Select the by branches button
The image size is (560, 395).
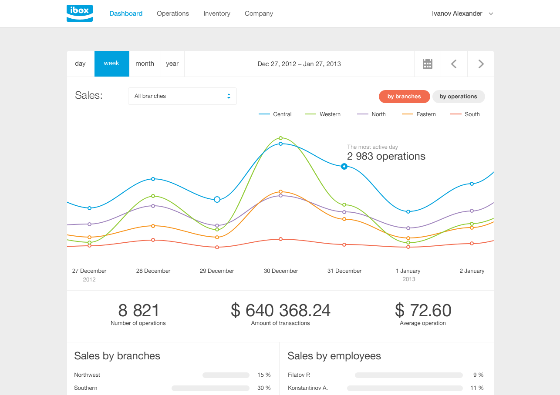coord(404,97)
